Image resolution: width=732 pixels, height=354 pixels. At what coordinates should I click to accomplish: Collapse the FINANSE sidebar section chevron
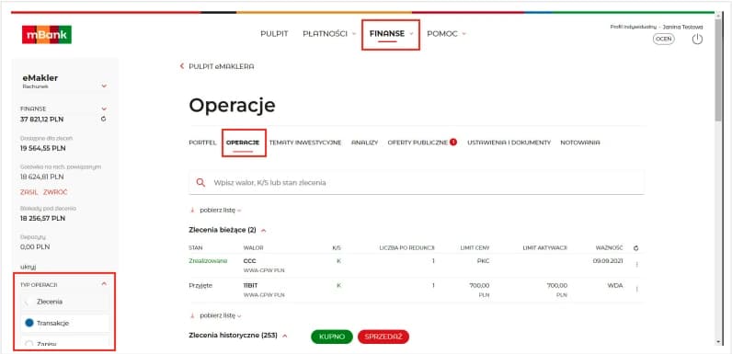[104, 108]
